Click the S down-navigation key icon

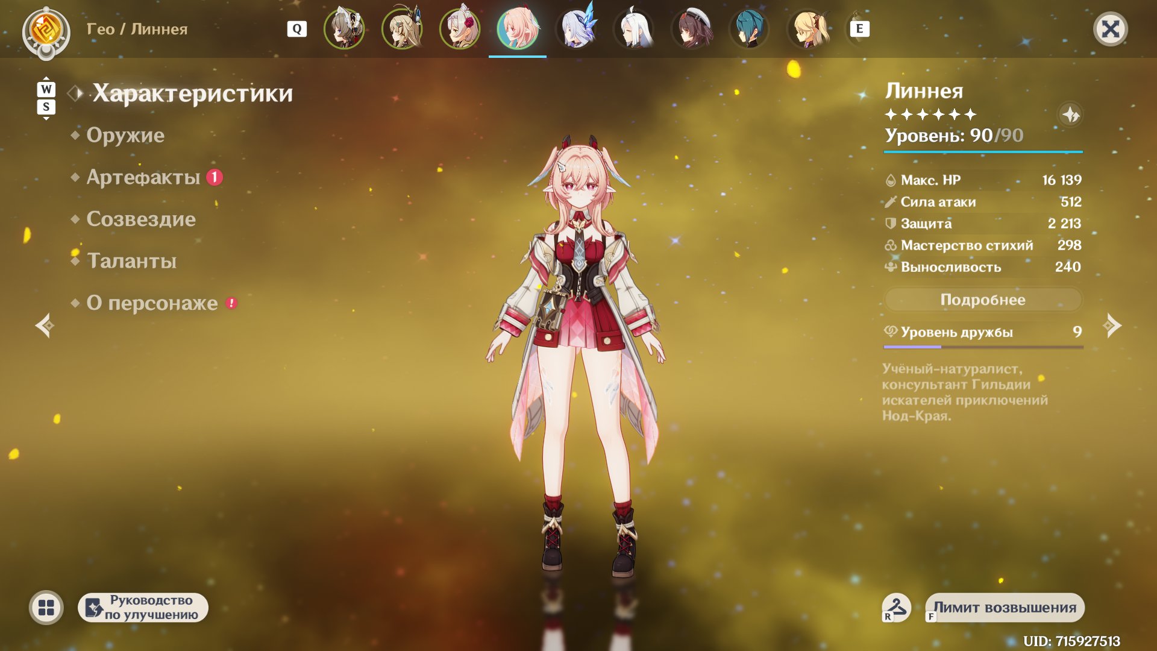[46, 107]
